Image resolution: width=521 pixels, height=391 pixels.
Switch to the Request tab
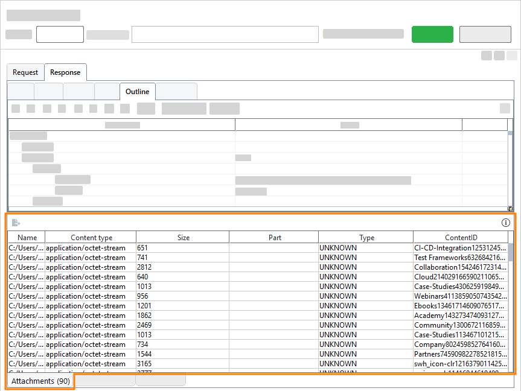tap(25, 72)
